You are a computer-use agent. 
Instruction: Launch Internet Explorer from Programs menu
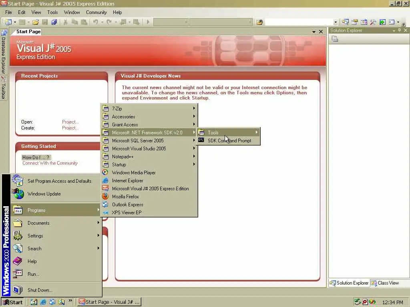(149, 181)
